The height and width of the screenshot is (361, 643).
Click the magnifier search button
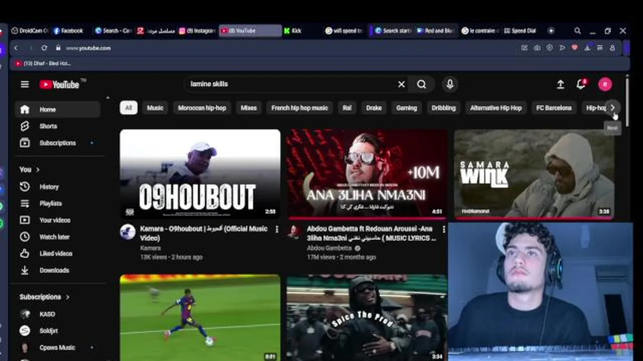coord(421,84)
